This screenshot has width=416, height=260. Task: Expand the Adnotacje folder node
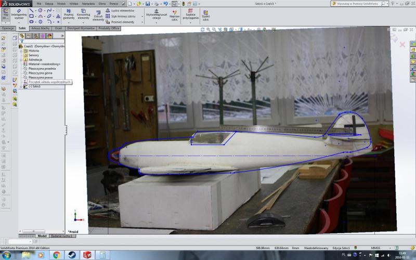pos(21,60)
